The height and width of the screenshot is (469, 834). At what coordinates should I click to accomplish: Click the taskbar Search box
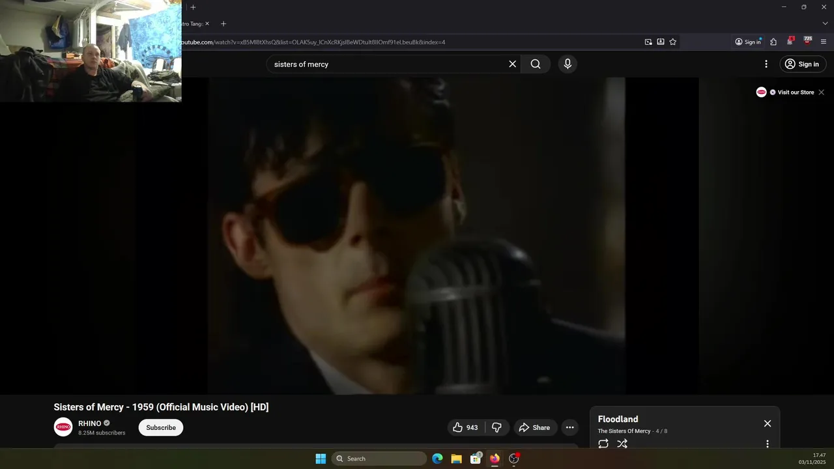pos(379,459)
